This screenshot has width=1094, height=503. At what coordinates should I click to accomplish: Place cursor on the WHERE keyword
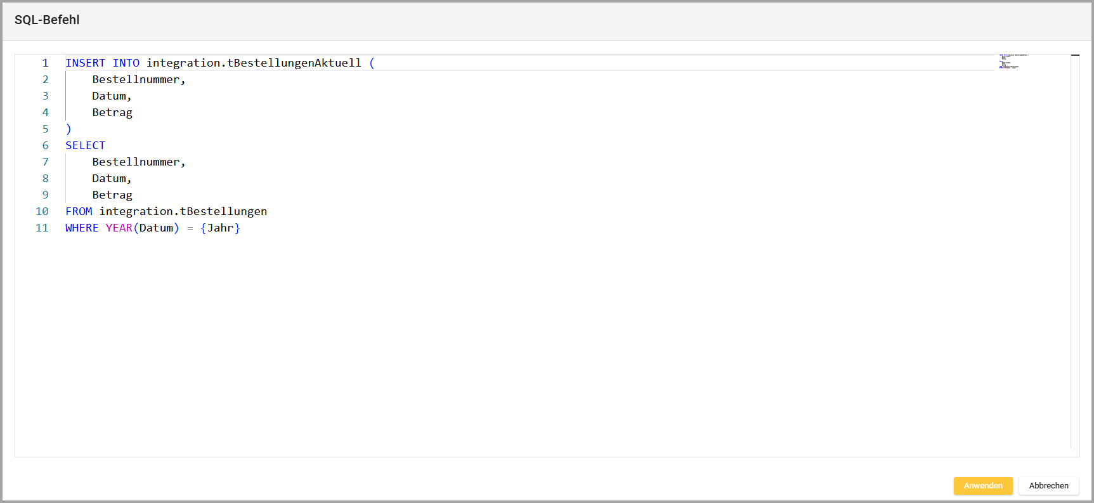point(82,228)
